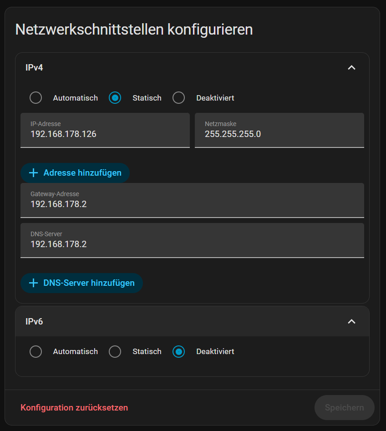Click the plus icon beside Adresse hinzufügen
The image size is (386, 431).
point(33,173)
